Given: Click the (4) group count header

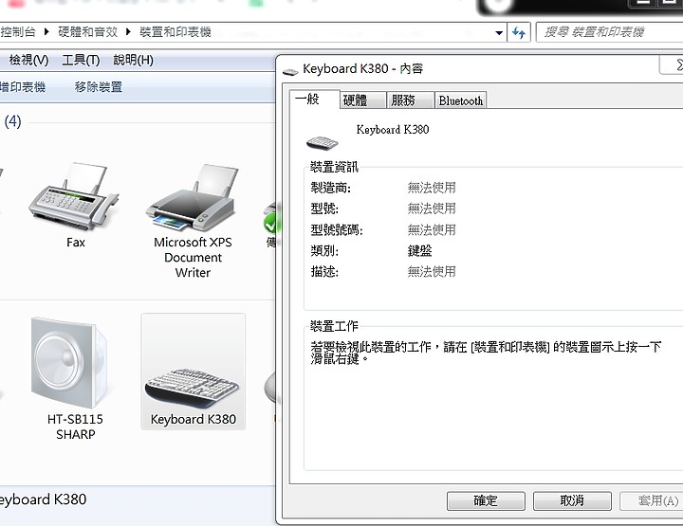Looking at the screenshot, I should click(12, 121).
